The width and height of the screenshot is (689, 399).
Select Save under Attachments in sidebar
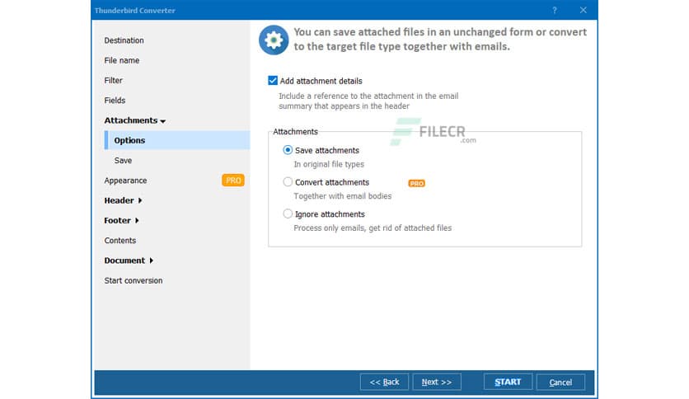(123, 161)
